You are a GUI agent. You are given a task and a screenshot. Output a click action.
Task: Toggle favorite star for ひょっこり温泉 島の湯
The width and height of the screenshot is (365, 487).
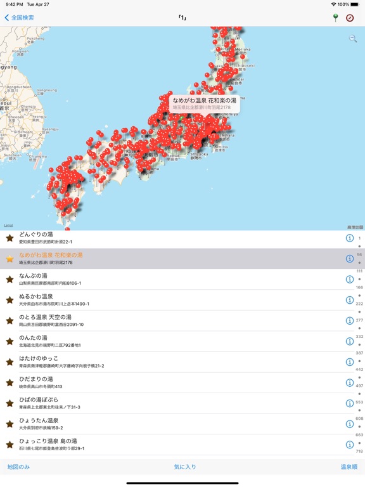pos(10,445)
